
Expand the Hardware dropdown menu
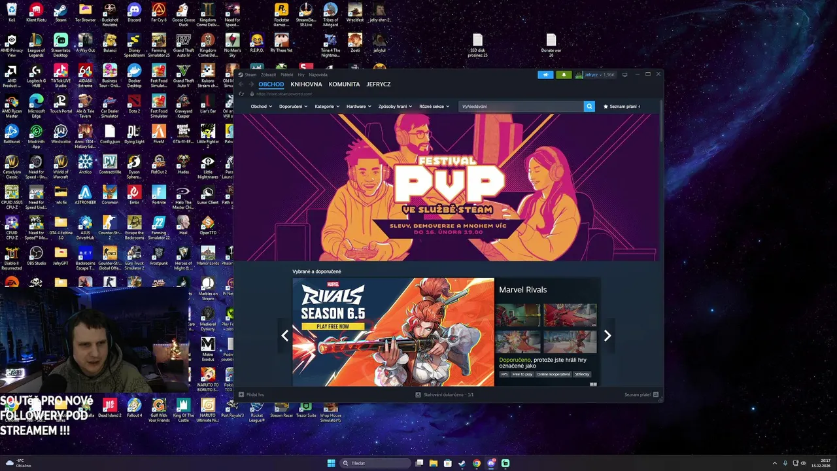click(x=358, y=106)
